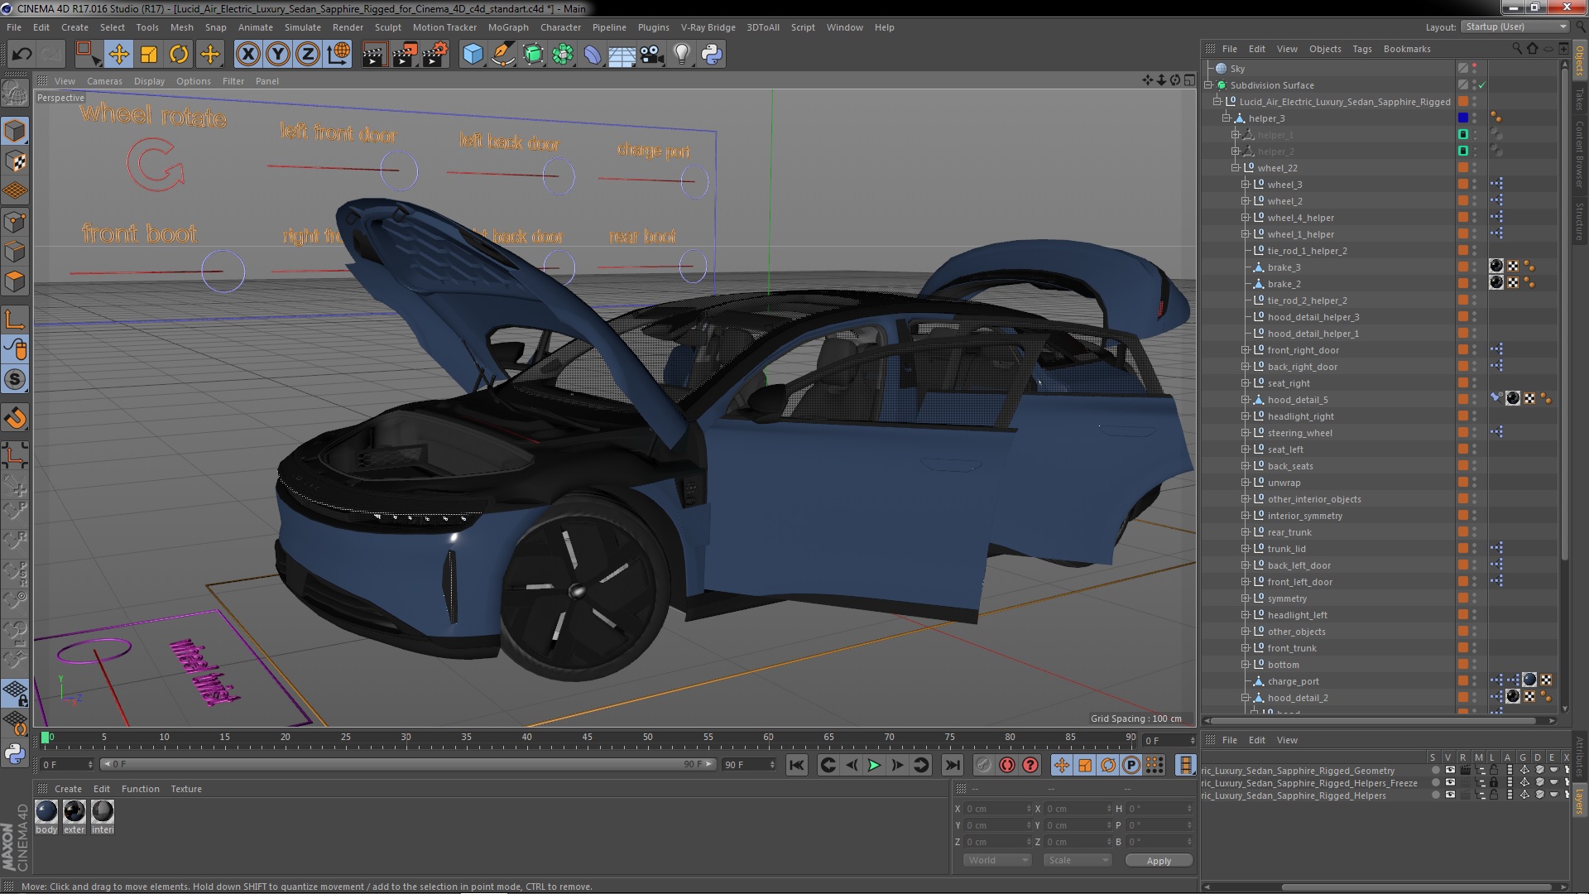Expand front_right_door tree node

pyautogui.click(x=1245, y=350)
